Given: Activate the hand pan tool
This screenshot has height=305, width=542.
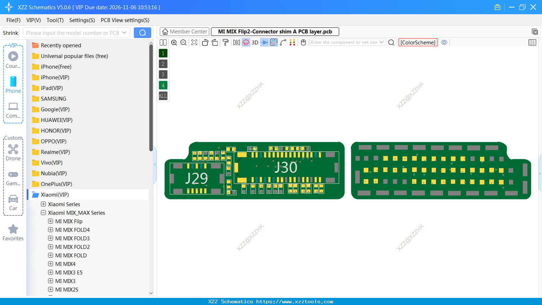Looking at the screenshot, I should (303, 42).
